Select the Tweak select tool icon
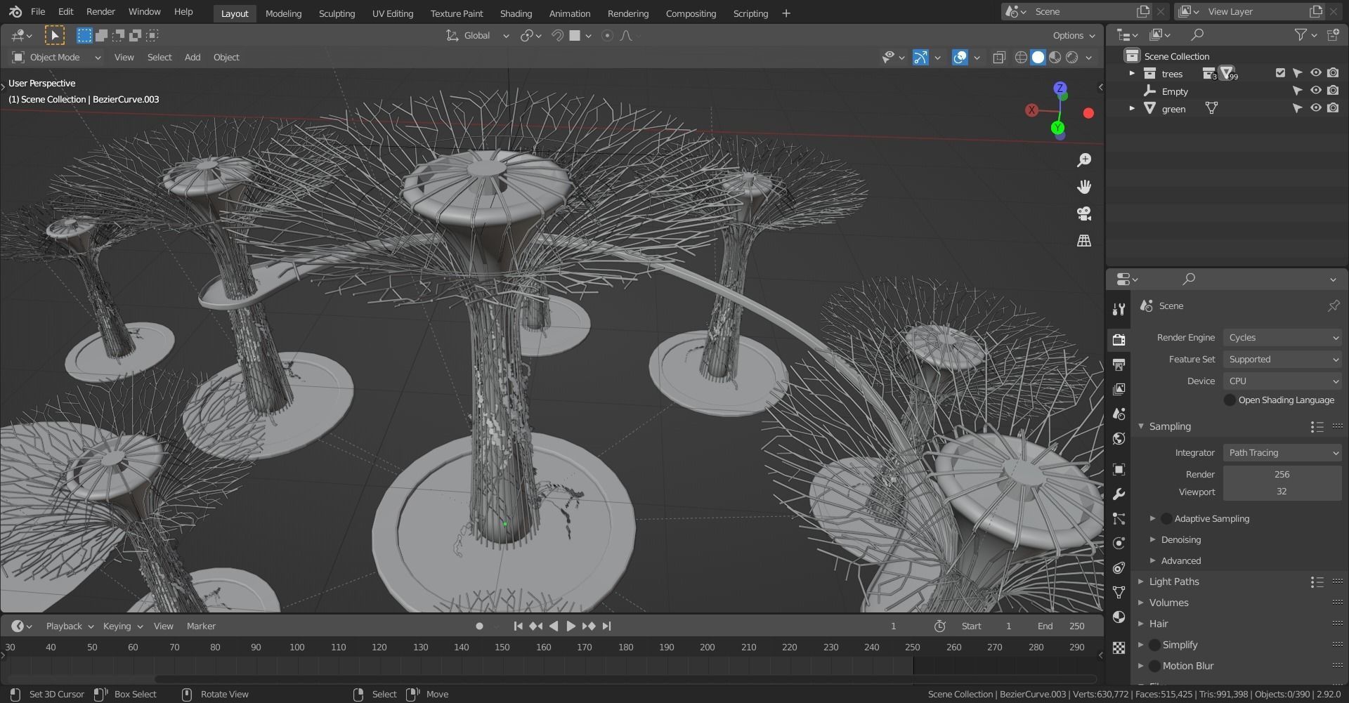This screenshot has width=1349, height=703. (54, 35)
